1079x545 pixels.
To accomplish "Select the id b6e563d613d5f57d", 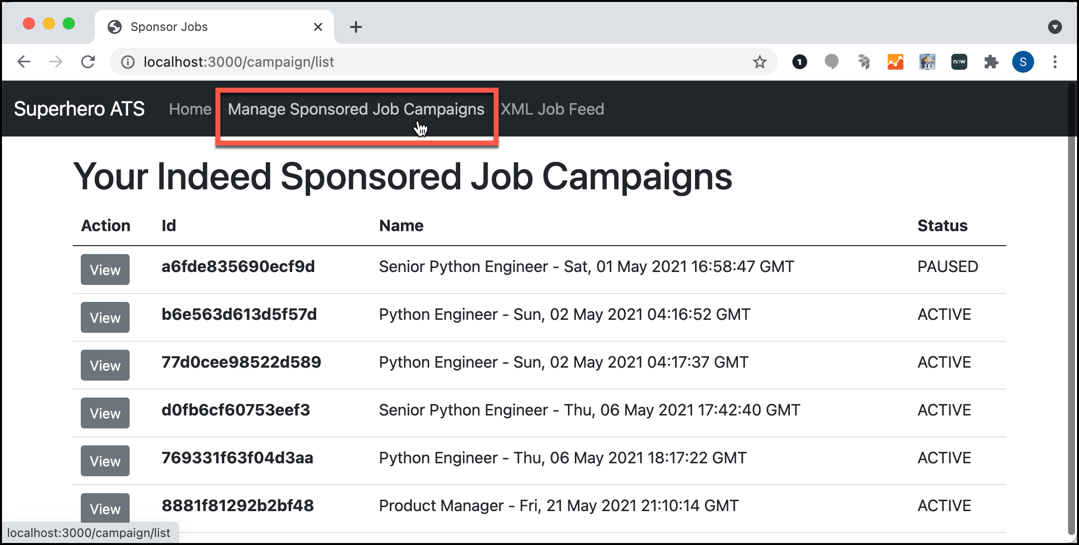I will 239,314.
